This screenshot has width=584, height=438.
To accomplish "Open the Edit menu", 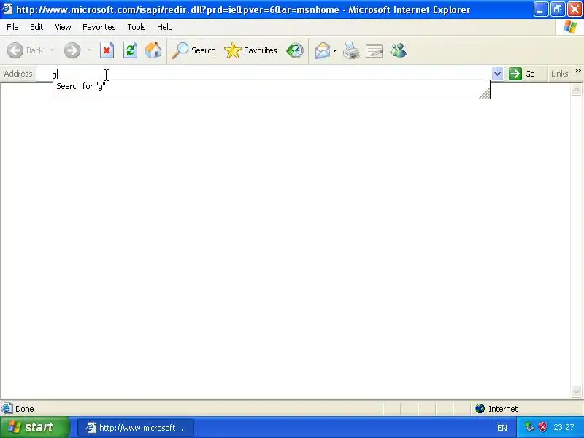I will coord(36,27).
